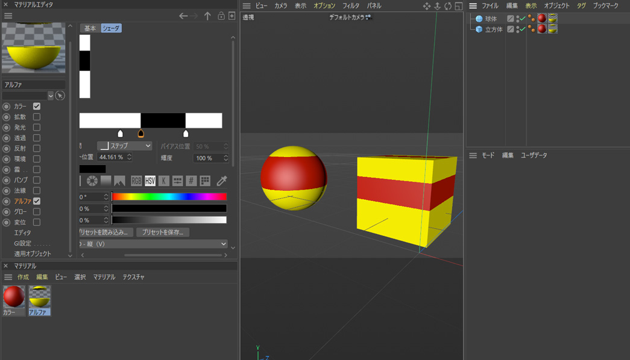
Task: Open the ステップ interpolation dropdown
Action: 125,146
